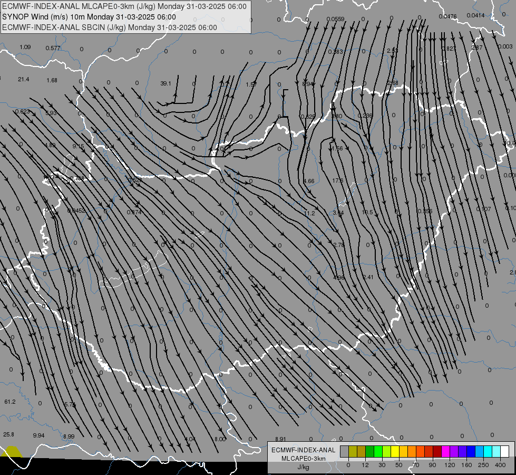Select the pure blue legend swatch
This screenshot has width=516, height=475.
471,451
